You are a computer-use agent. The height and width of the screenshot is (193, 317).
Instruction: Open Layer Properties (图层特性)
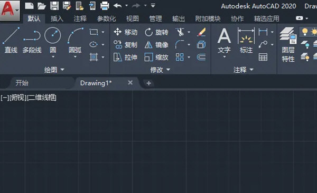pos(288,45)
